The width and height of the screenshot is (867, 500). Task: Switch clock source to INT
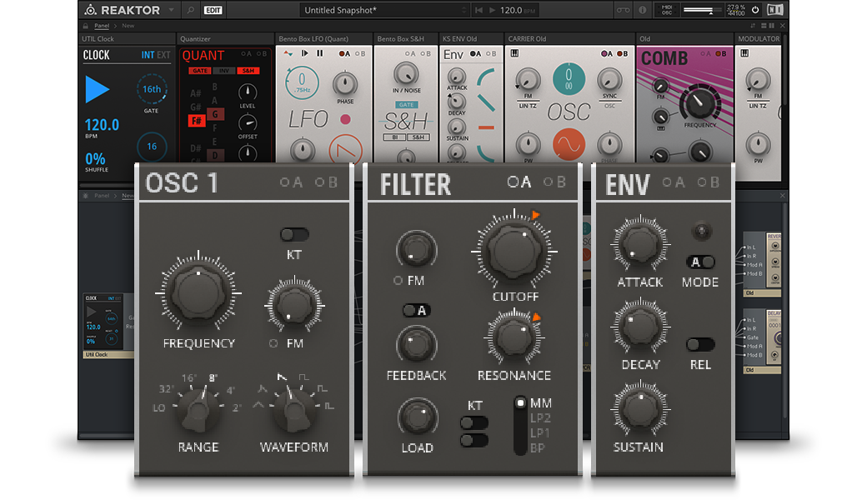coord(148,55)
